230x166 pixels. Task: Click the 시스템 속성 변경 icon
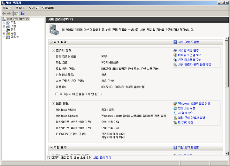[175, 50]
